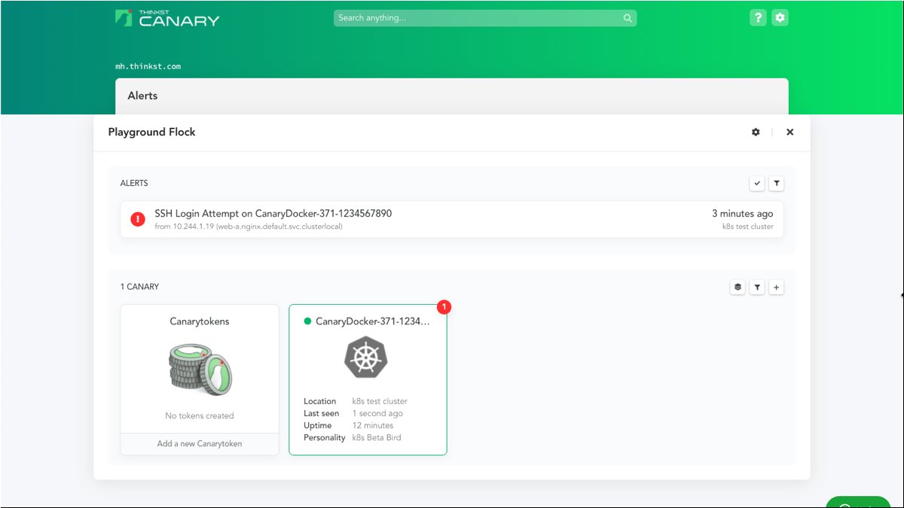Click the magnifier icon in search bar
Viewport: 904px width, 508px height.
[x=628, y=18]
